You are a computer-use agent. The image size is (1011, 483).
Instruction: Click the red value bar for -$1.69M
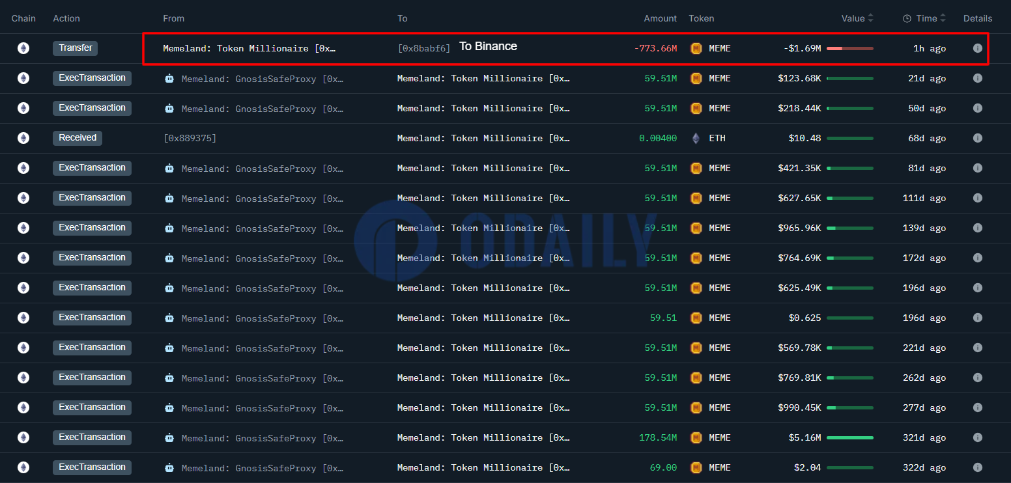coord(850,48)
